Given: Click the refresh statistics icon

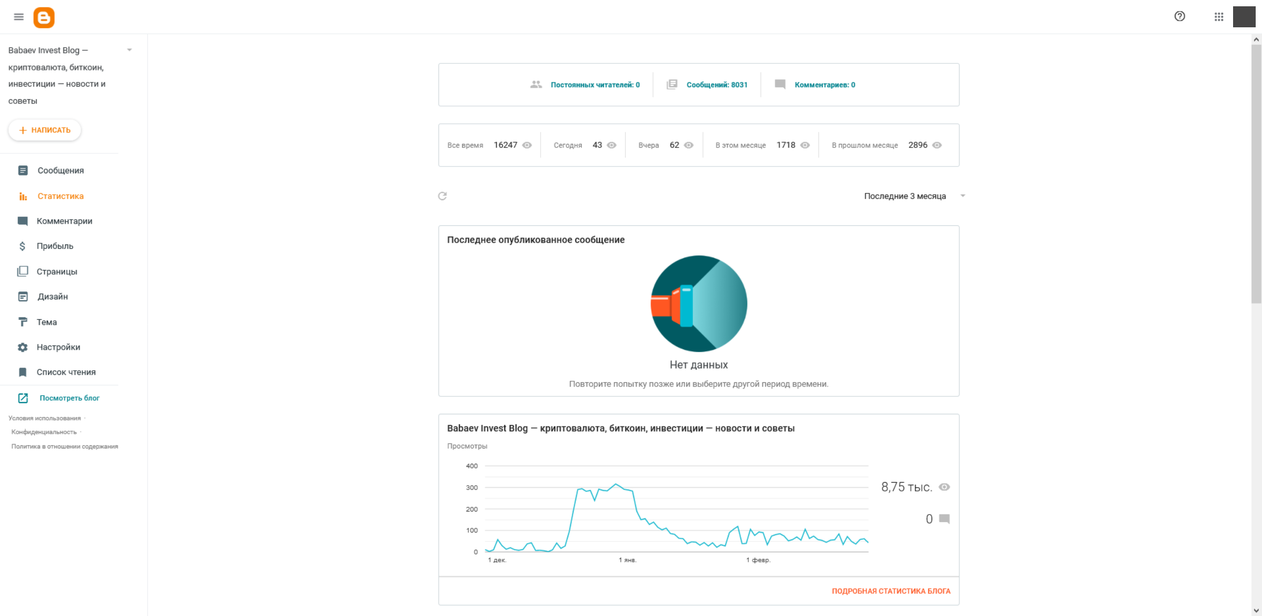Looking at the screenshot, I should [x=442, y=196].
